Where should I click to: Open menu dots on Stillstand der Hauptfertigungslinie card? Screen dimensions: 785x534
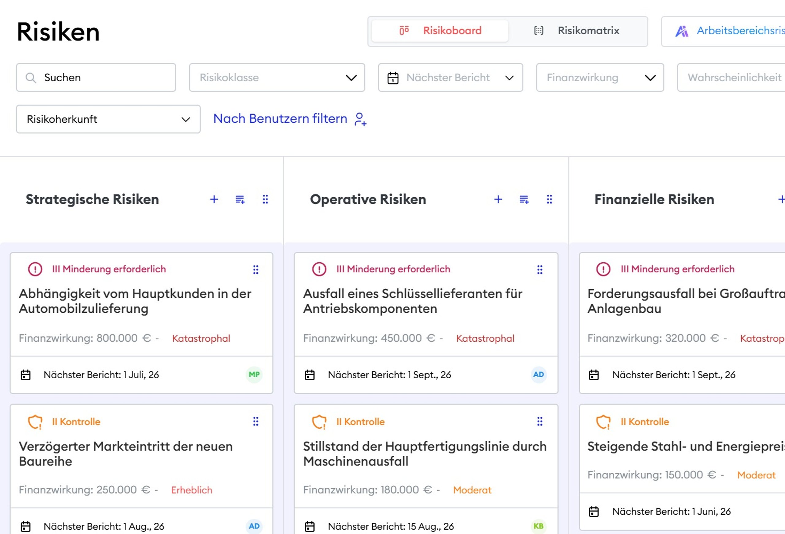point(540,421)
